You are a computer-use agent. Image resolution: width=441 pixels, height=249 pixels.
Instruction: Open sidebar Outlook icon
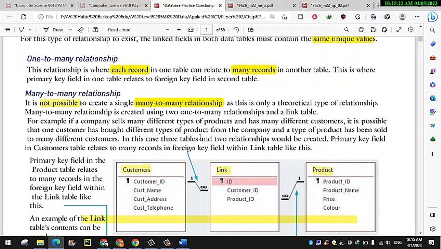(432, 99)
